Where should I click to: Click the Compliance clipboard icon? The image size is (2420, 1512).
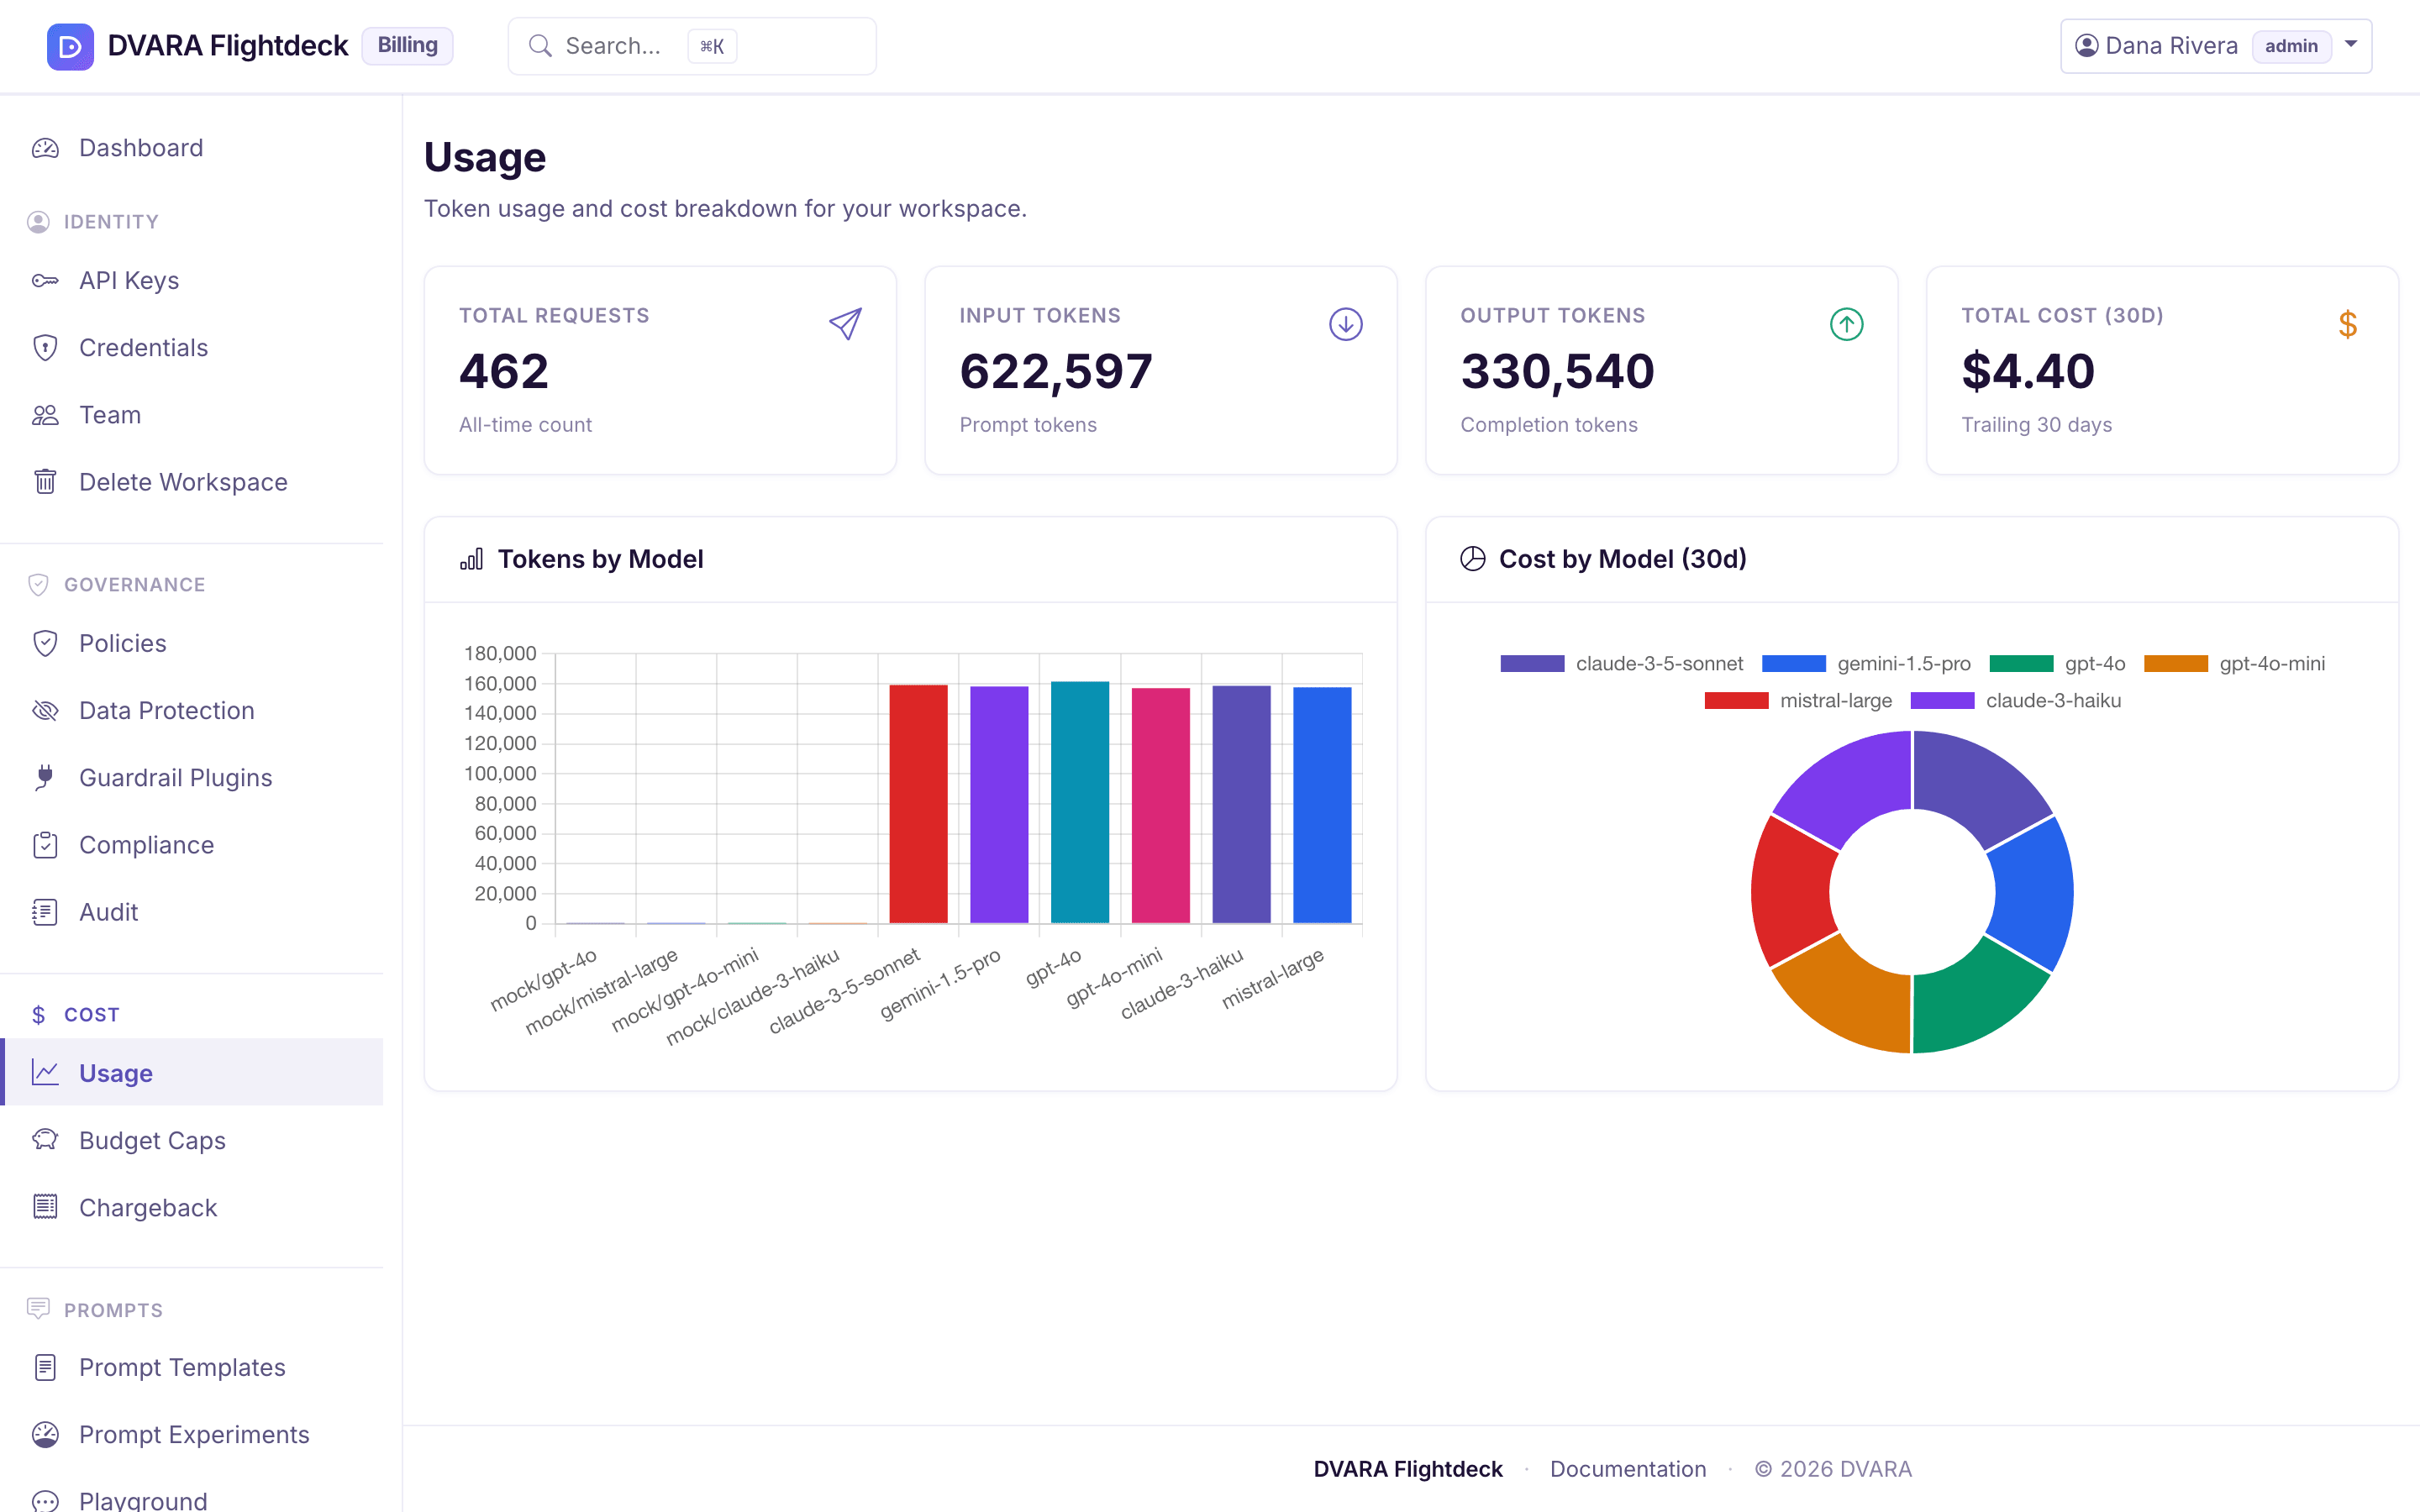(45, 845)
